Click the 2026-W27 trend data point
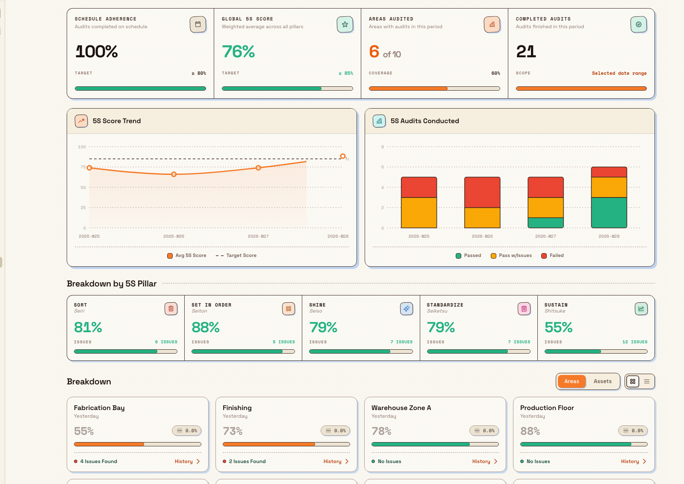The height and width of the screenshot is (484, 684). pos(258,168)
